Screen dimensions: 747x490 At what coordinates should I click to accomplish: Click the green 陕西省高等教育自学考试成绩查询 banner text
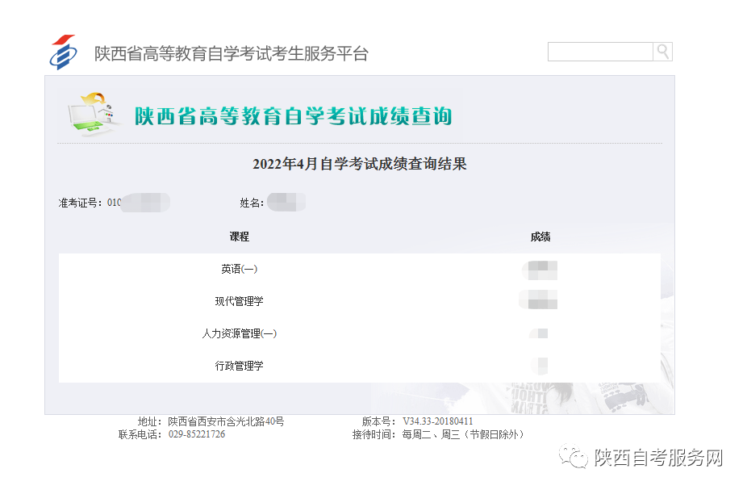(x=293, y=115)
